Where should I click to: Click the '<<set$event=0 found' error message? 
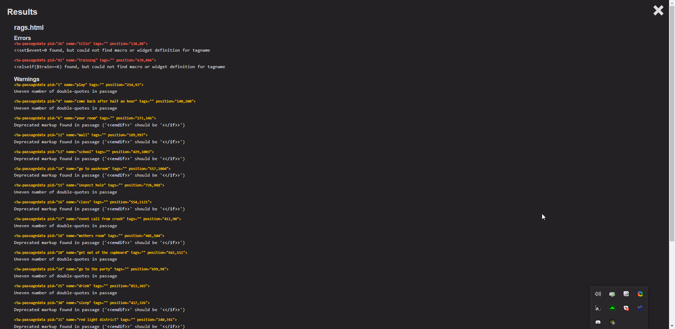tap(112, 50)
